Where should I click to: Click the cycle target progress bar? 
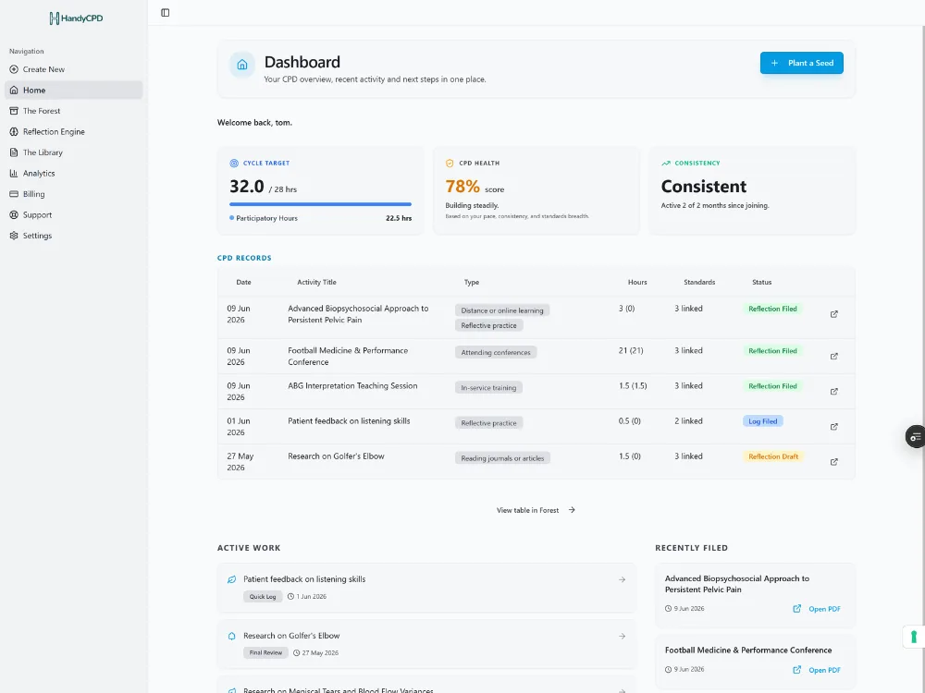pos(320,204)
